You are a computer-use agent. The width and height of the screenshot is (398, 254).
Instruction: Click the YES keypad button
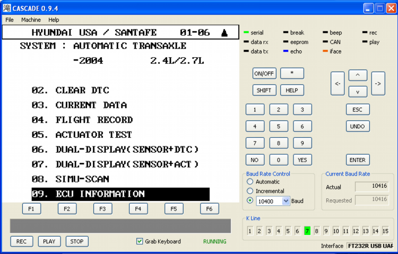point(302,160)
